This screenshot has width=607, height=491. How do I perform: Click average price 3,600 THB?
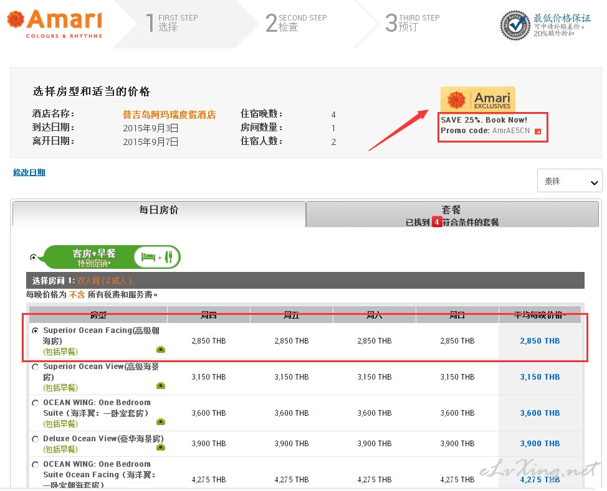pyautogui.click(x=540, y=413)
